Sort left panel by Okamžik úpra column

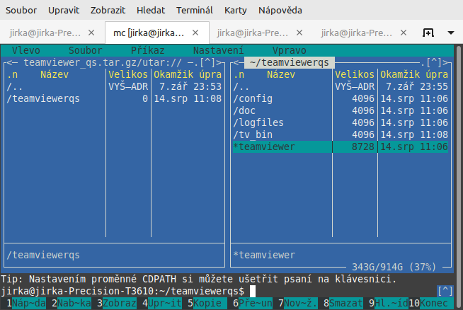tap(188, 74)
